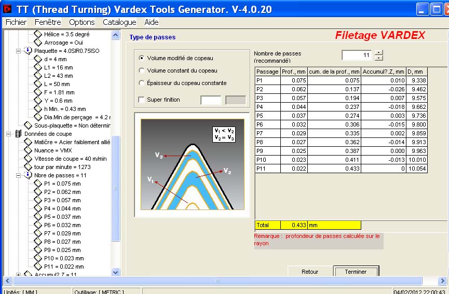The width and height of the screenshot is (449, 294).
Task: Click the diamond icon beside Hélice = 3.5 degré
Action: click(x=38, y=34)
